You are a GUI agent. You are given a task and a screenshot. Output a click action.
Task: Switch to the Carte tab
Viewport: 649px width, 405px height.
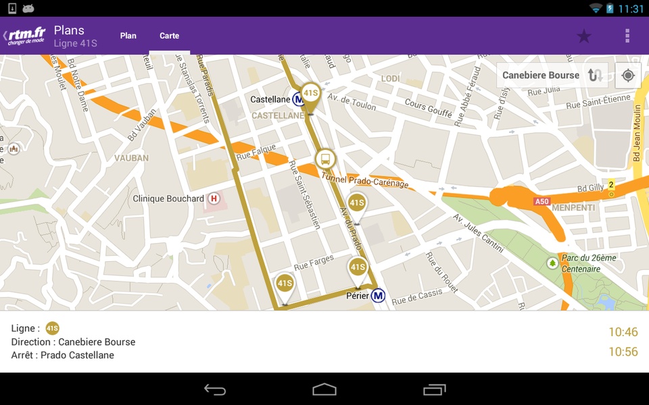point(169,36)
